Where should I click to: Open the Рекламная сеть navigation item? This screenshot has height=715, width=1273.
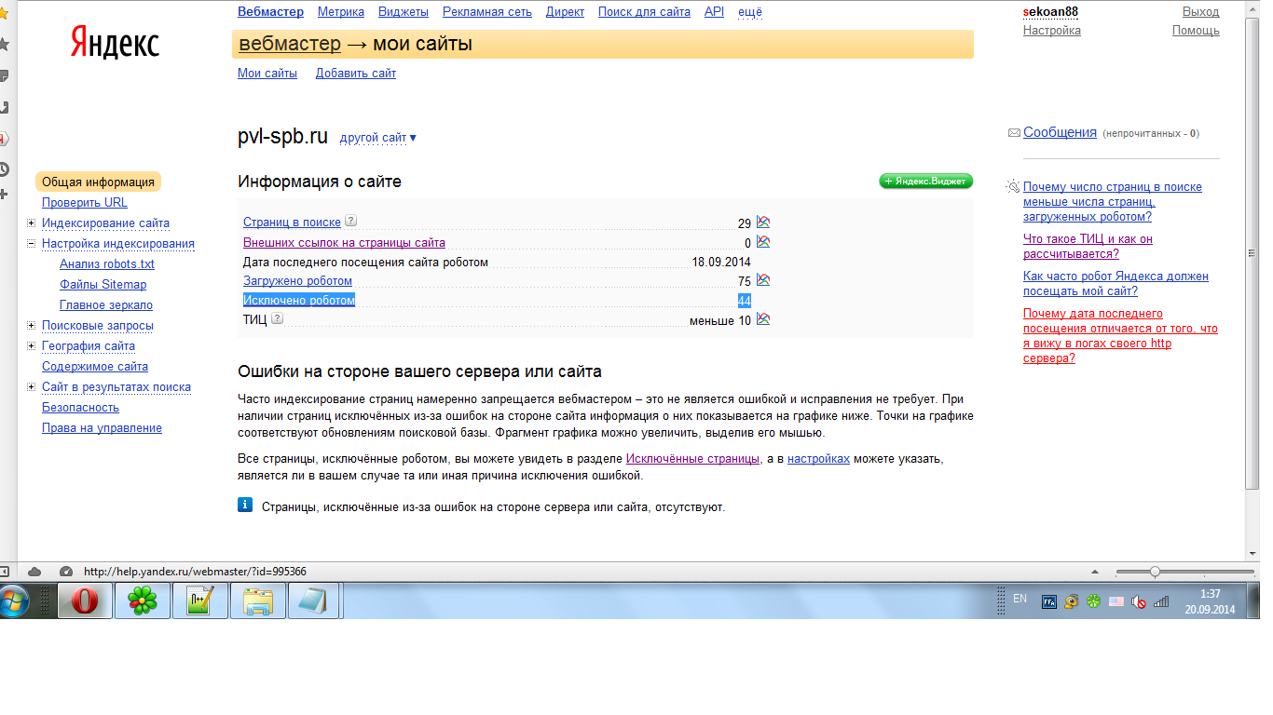pos(487,12)
